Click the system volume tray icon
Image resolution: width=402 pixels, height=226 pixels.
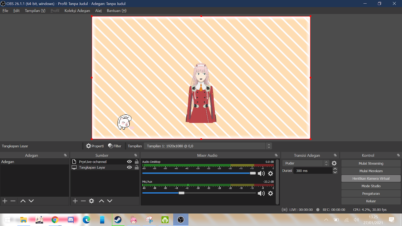pos(356,220)
